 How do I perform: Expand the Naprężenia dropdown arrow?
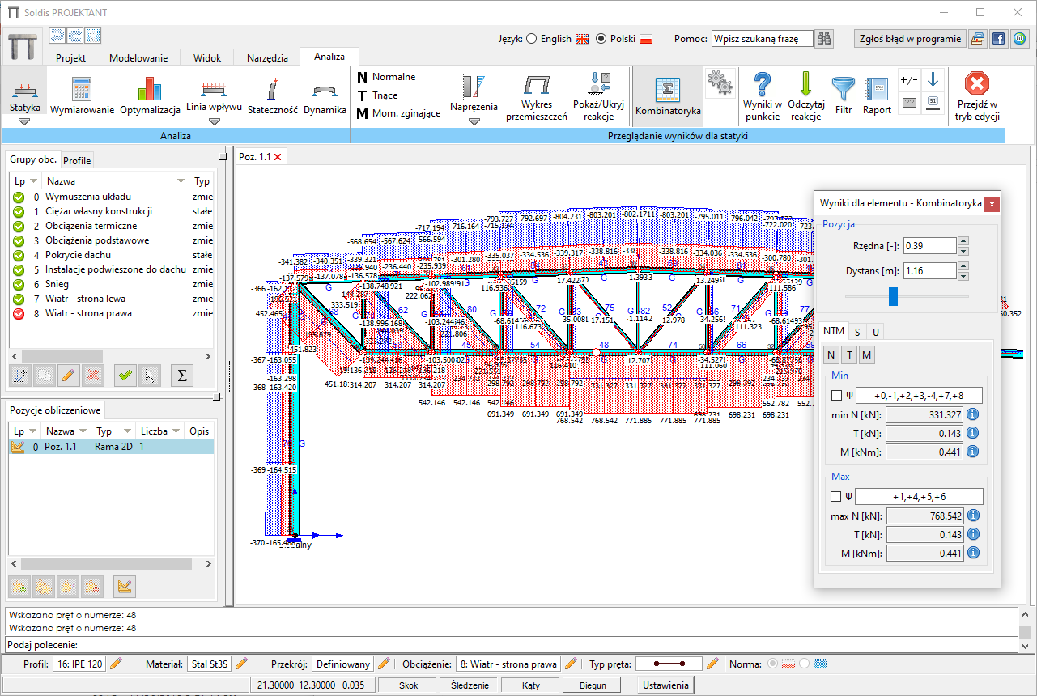click(x=474, y=121)
